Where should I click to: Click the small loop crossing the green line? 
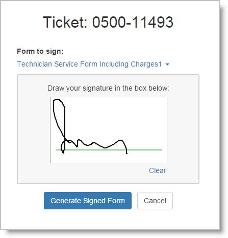63,147
